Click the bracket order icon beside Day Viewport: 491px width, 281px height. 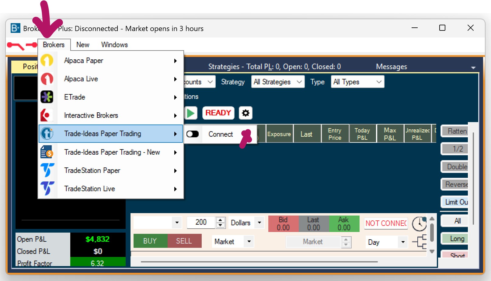(x=420, y=242)
